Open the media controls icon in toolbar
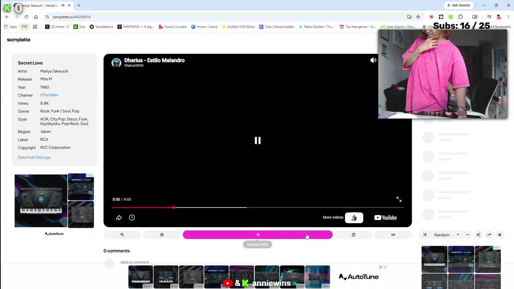This screenshot has width=514, height=289. pyautogui.click(x=489, y=17)
